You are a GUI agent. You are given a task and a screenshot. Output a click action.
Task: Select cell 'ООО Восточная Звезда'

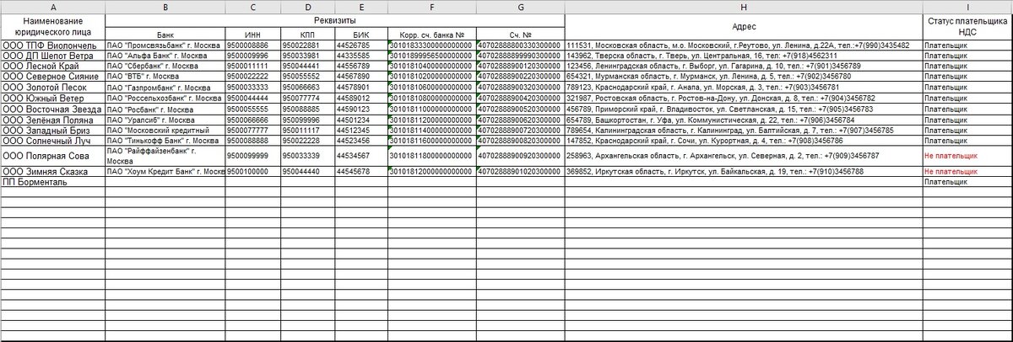pos(52,109)
